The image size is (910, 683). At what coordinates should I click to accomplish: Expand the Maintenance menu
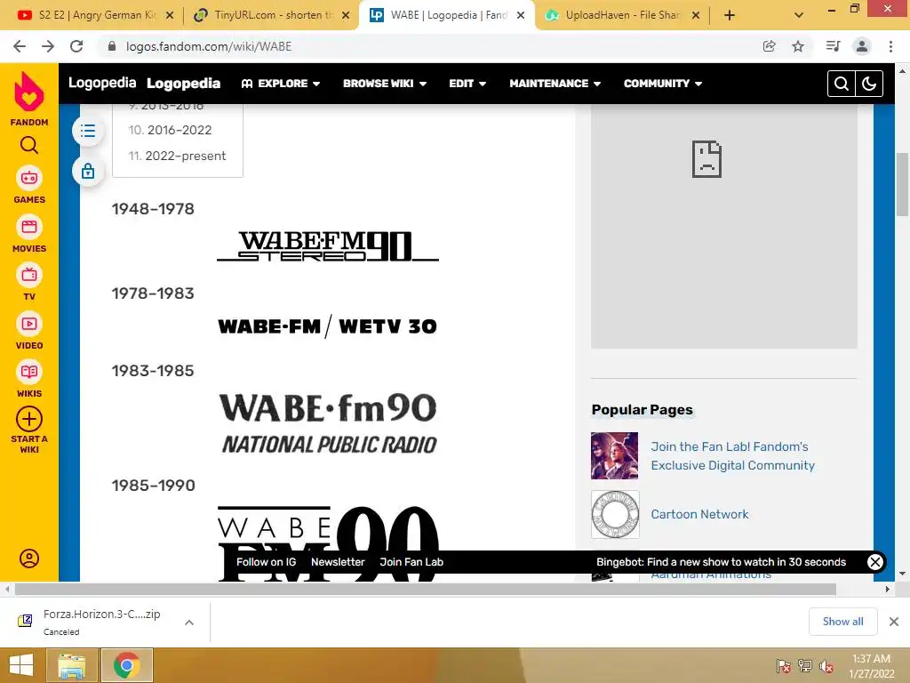(555, 84)
